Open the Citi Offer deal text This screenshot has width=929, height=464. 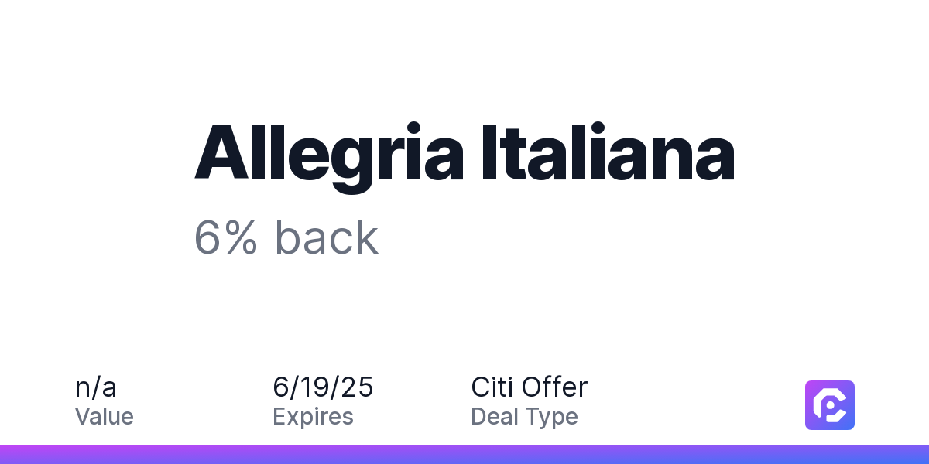[x=530, y=387]
